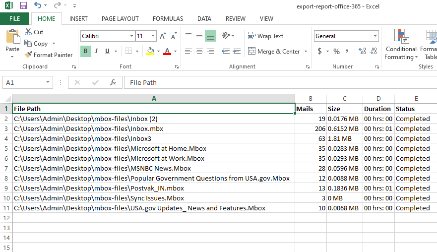
Task: Switch to the FORMULAS tab
Action: pos(168,19)
